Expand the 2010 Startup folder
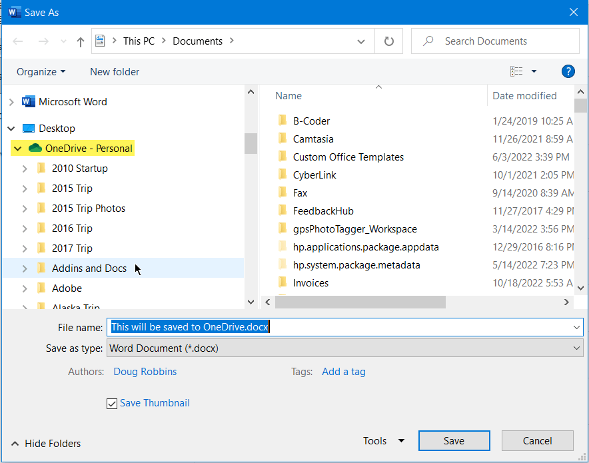 [x=25, y=169]
